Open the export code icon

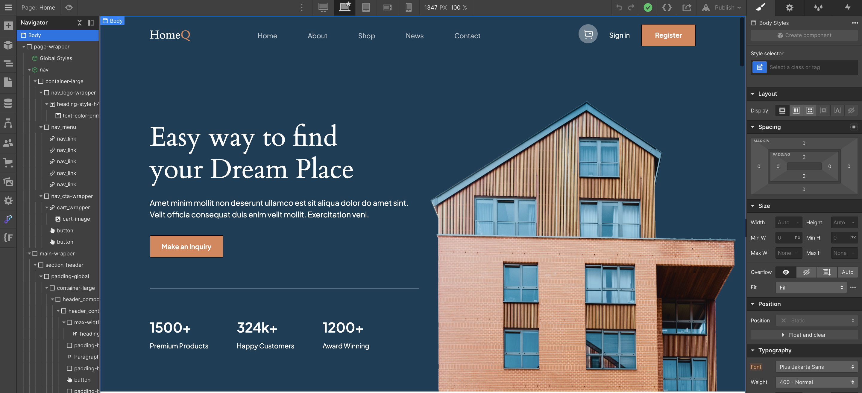(667, 7)
